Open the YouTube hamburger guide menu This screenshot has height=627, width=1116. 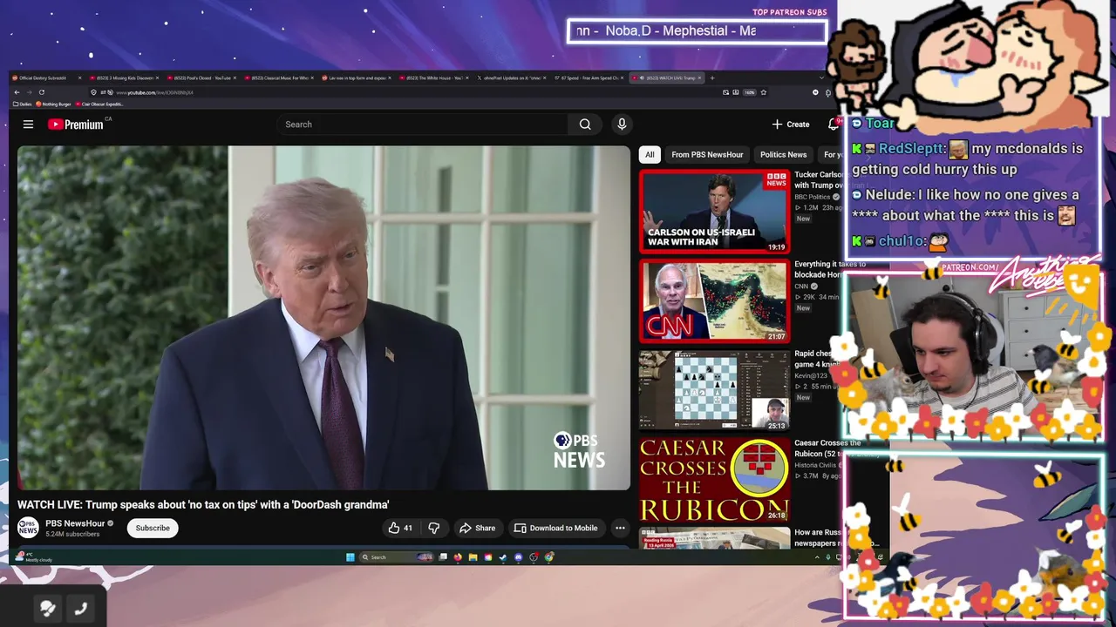coord(28,125)
